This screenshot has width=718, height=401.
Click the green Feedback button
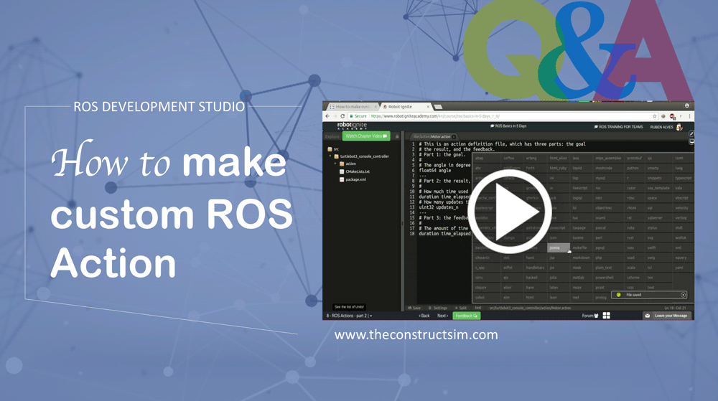466,316
